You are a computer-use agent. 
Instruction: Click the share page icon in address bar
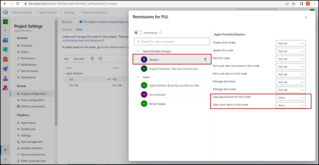tap(287, 4)
